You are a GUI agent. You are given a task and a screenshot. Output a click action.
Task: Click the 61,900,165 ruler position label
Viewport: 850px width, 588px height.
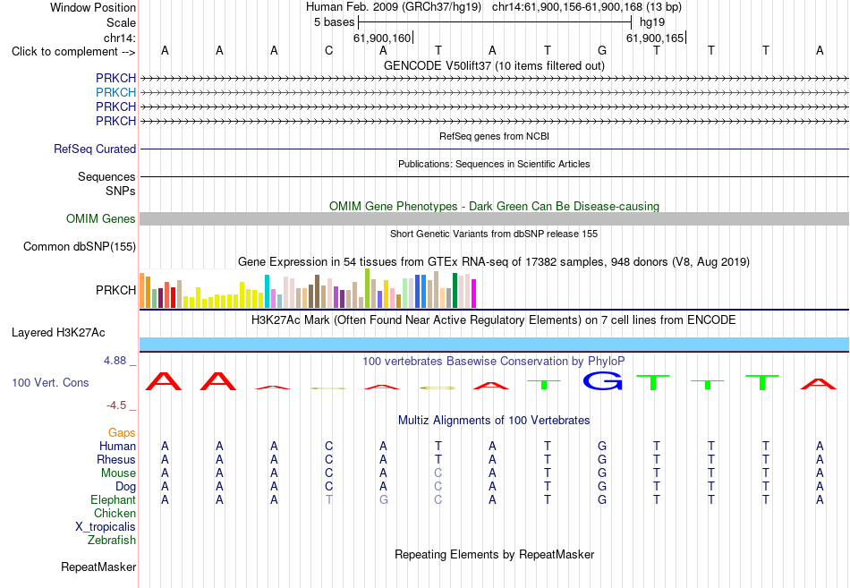pyautogui.click(x=655, y=38)
